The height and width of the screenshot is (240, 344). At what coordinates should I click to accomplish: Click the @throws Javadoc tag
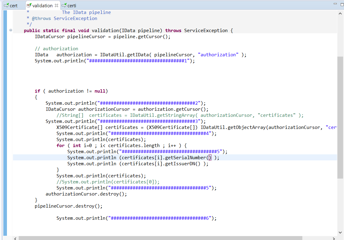pyautogui.click(x=41, y=18)
